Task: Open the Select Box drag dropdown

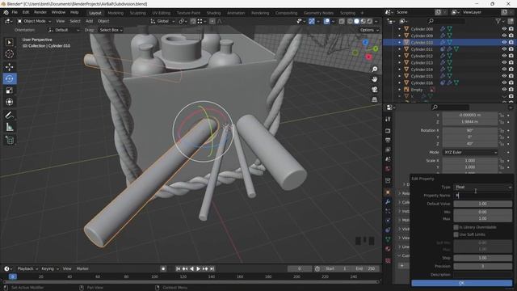Action: pos(111,30)
